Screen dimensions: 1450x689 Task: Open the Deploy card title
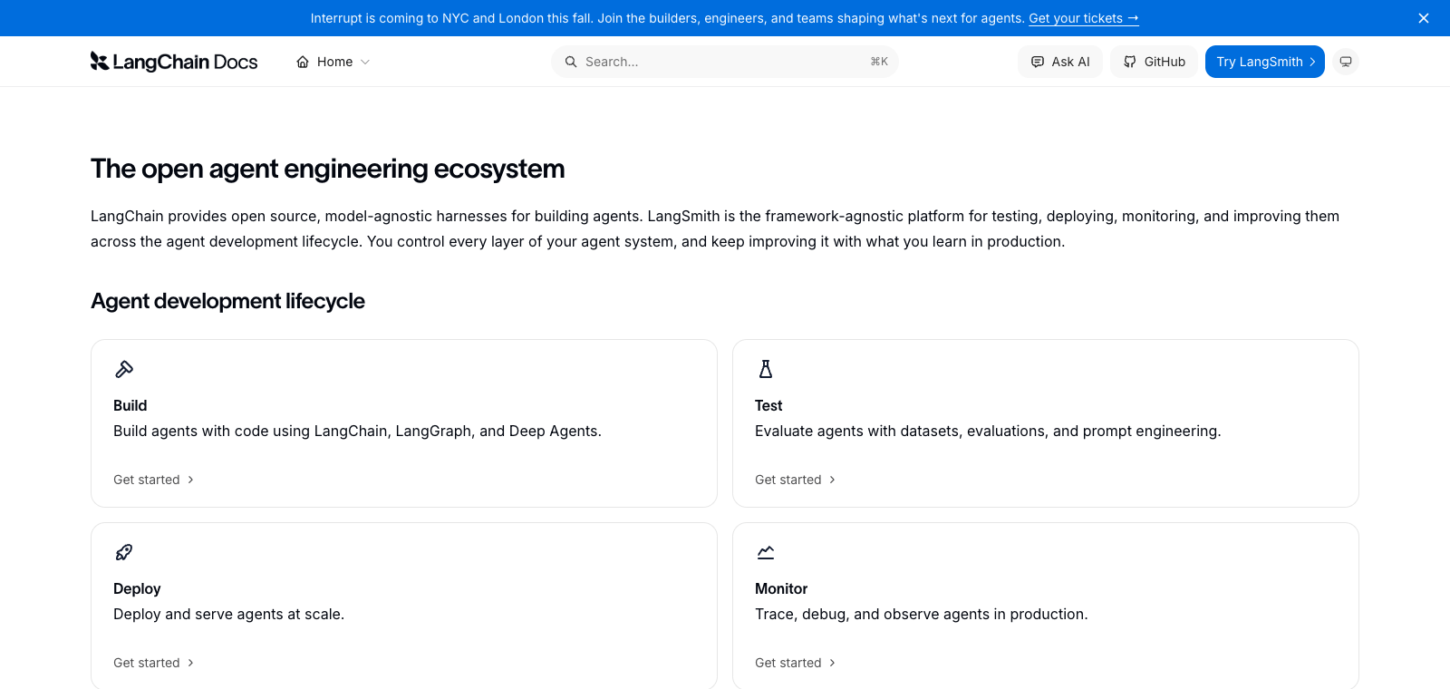coord(137,588)
